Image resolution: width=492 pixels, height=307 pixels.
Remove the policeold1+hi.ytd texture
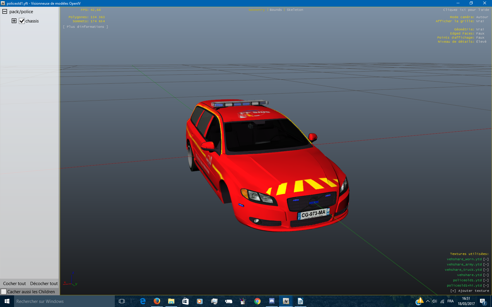[486, 286]
